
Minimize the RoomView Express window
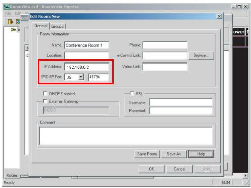(x=234, y=7)
